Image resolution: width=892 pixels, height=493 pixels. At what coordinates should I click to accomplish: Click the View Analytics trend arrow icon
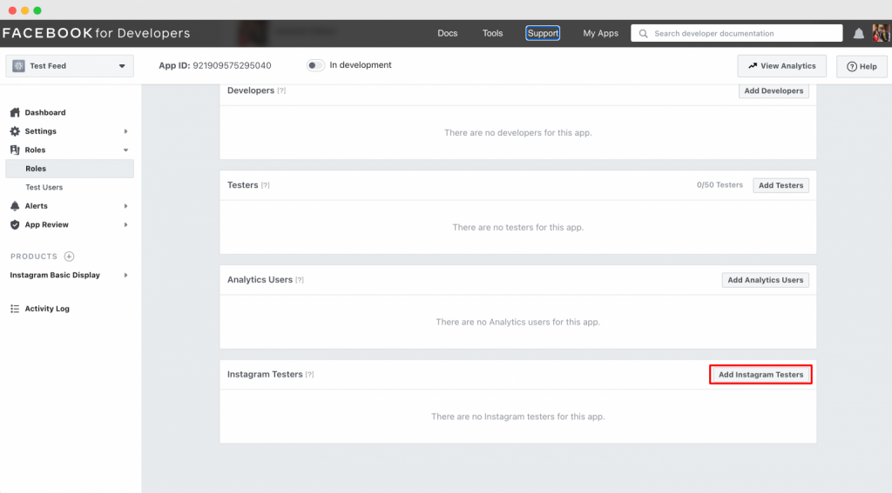(753, 66)
